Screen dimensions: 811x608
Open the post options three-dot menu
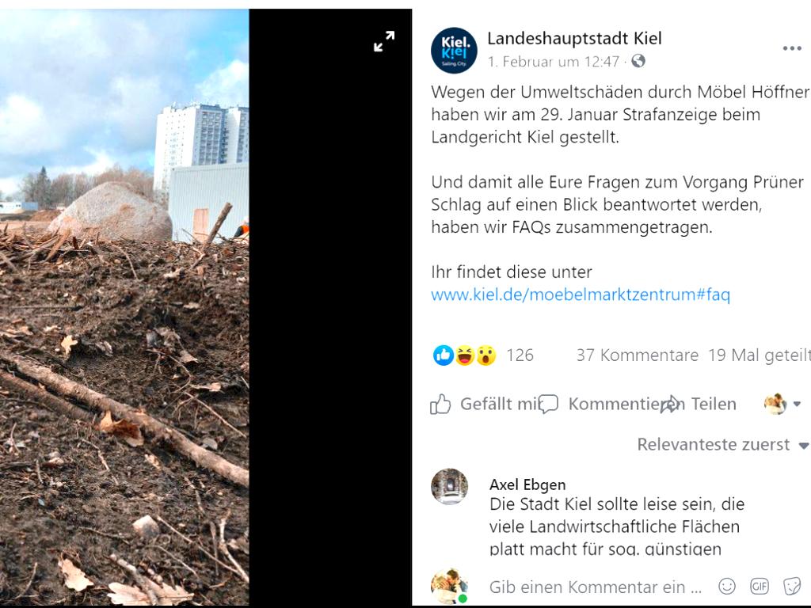(x=792, y=48)
